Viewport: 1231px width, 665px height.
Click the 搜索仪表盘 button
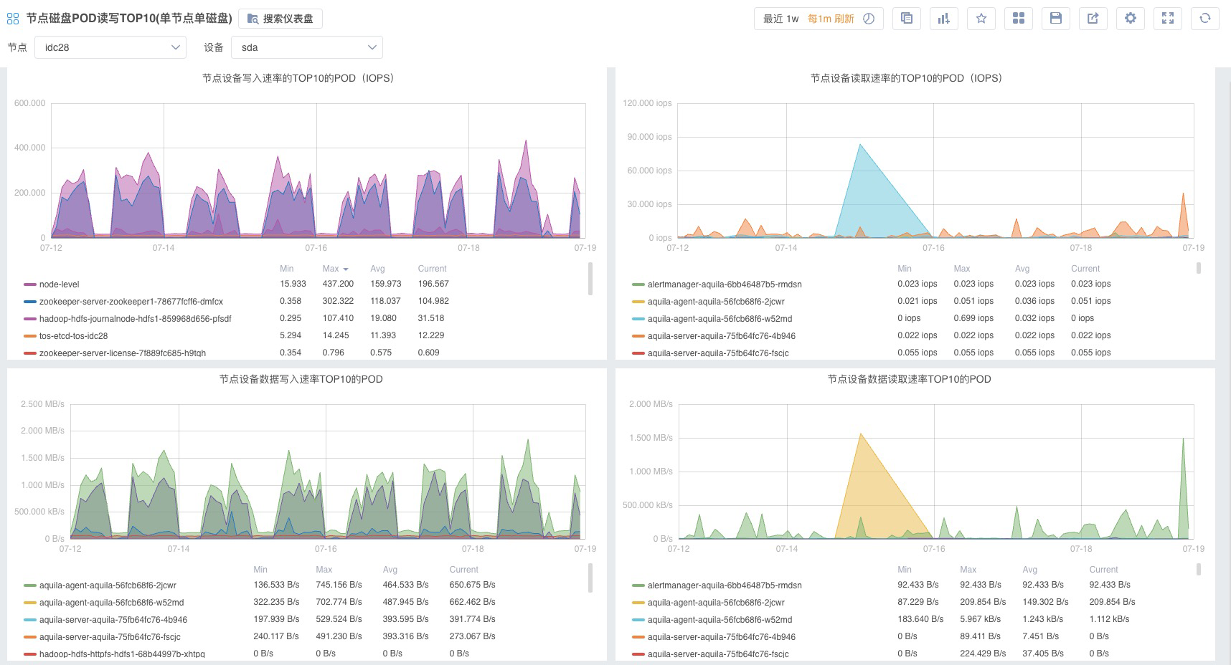click(x=280, y=19)
